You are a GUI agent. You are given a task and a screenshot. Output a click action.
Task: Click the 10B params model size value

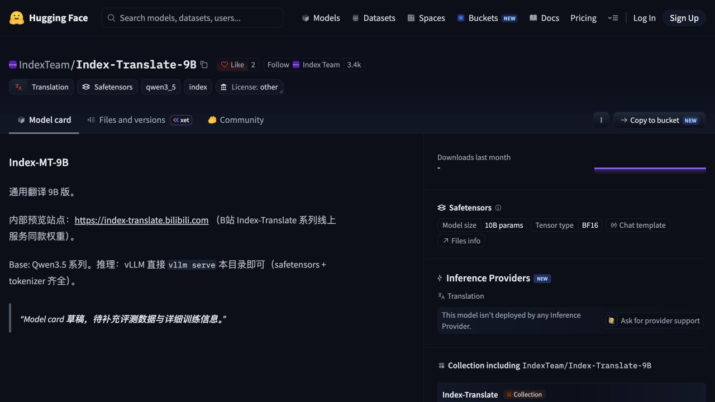(504, 225)
